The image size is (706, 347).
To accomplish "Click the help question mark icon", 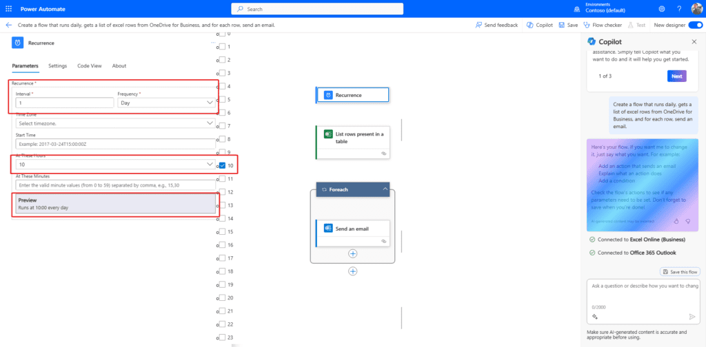I will click(x=678, y=9).
